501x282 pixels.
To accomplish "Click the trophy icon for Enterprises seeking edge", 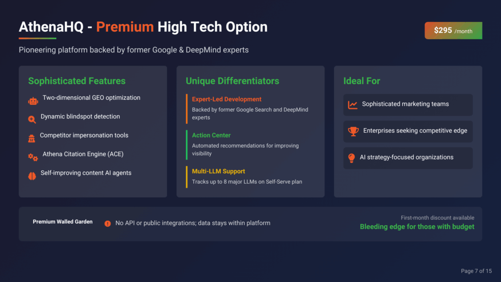I will pyautogui.click(x=353, y=131).
